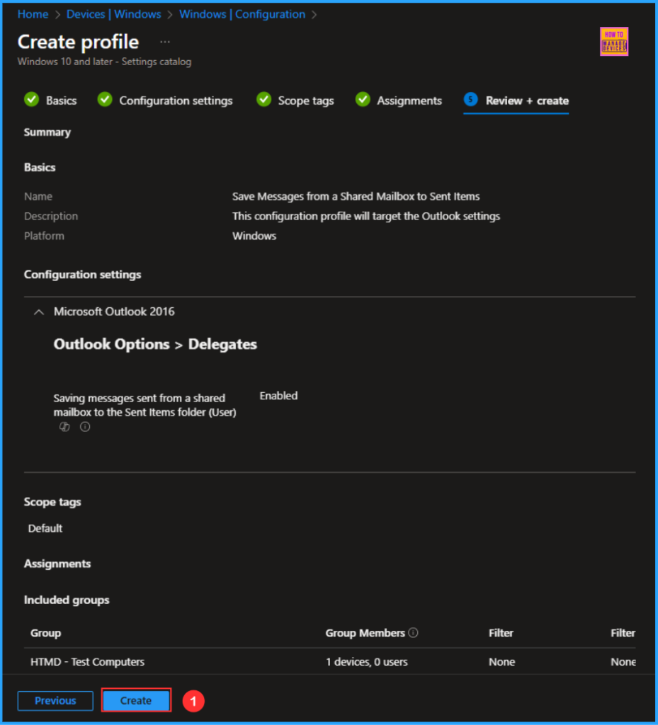
Task: Click the 'Saving messages sent from a shared mailbox' setting label
Action: (144, 405)
